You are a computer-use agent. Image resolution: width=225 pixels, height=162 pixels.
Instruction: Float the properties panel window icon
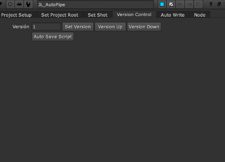219,4
